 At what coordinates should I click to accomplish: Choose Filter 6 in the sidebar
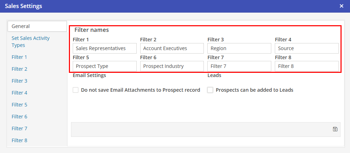click(19, 117)
